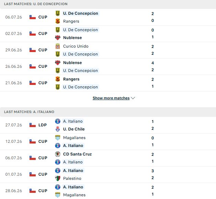
Task: Click Chile flag beside the LDP match
Action: click(x=33, y=125)
